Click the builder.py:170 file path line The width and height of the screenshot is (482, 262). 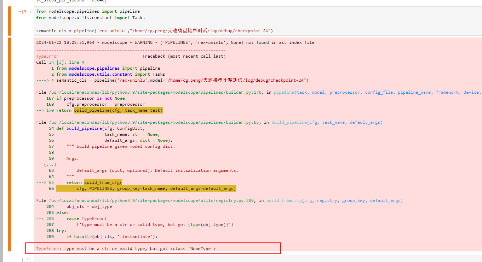point(258,92)
